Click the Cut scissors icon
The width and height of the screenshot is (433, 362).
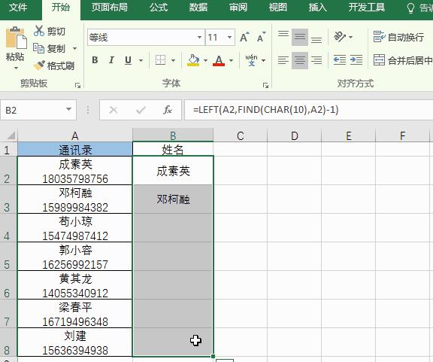click(39, 31)
